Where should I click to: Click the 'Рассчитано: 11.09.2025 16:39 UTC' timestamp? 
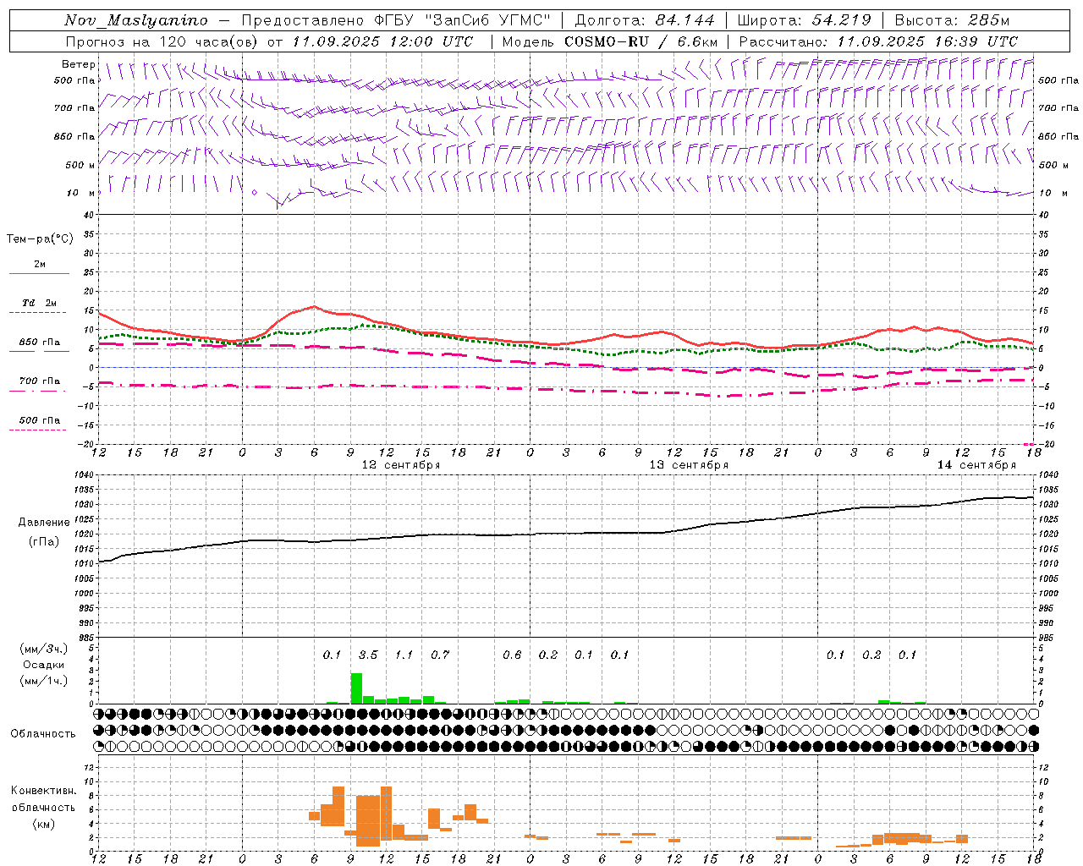(878, 41)
